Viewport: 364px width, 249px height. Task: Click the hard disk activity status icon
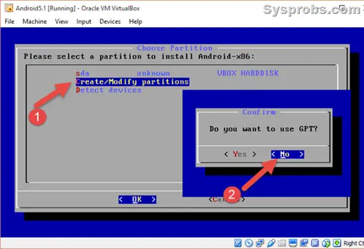pyautogui.click(x=238, y=243)
